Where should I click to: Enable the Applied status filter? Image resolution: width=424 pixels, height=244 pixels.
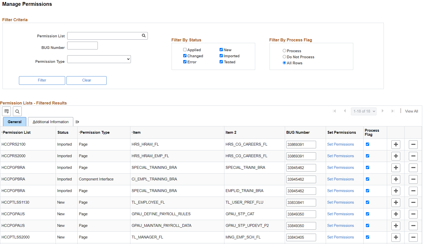click(x=185, y=49)
